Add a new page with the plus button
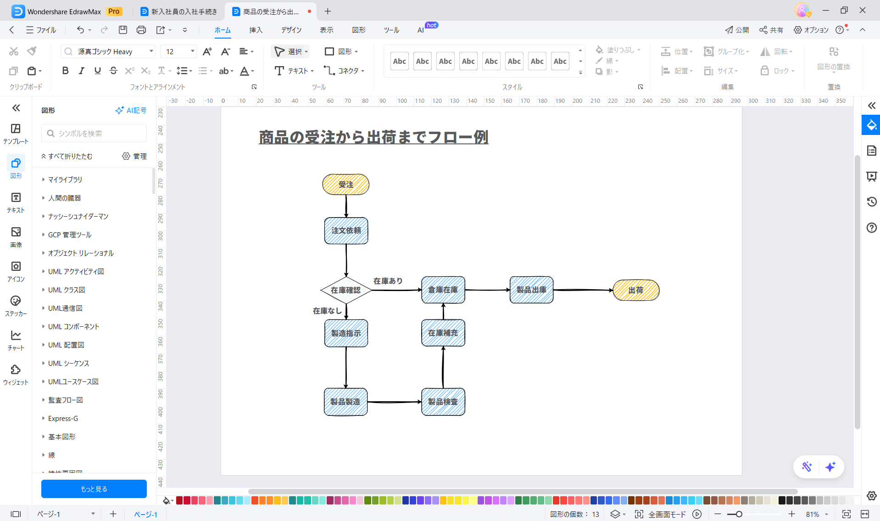880x521 pixels. [x=113, y=514]
